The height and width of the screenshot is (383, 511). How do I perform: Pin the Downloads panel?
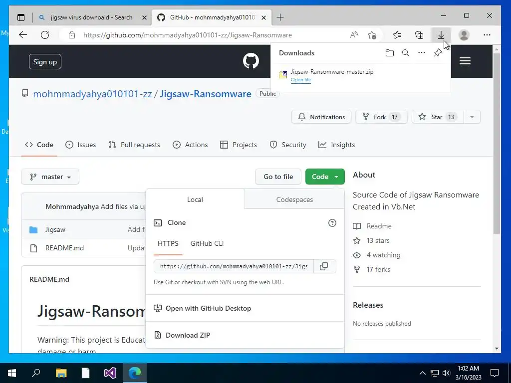[438, 53]
